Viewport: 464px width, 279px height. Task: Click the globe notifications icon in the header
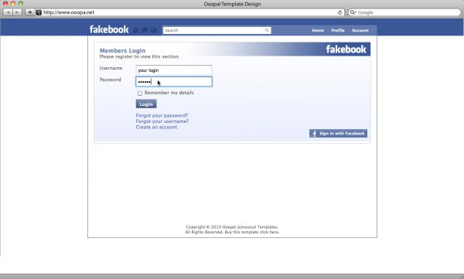(154, 30)
